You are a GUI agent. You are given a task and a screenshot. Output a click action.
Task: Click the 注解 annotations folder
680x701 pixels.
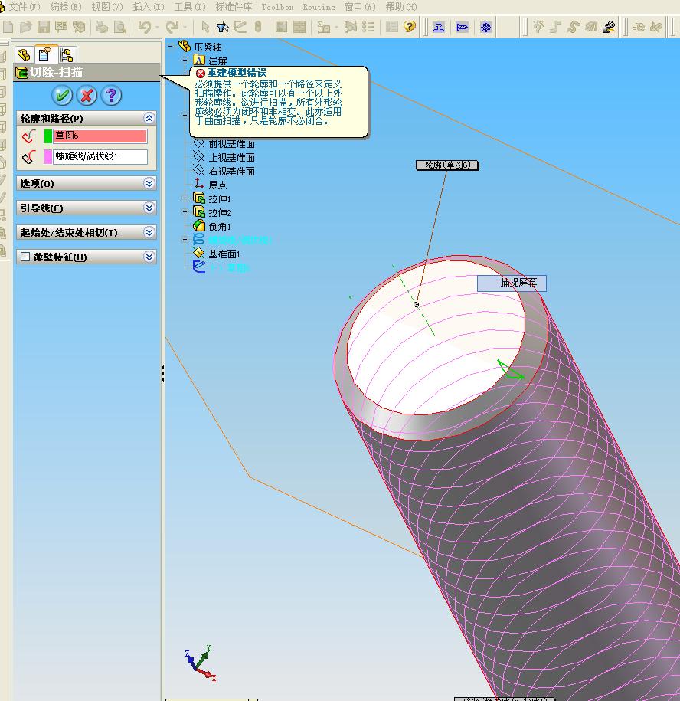[217, 61]
